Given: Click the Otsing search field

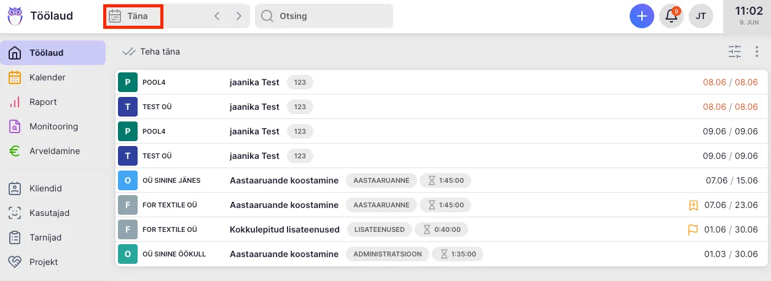Looking at the screenshot, I should [324, 16].
